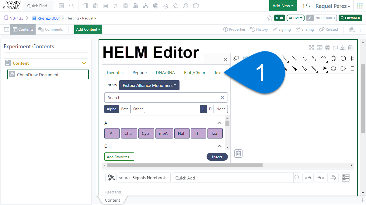Image resolution: width=366 pixels, height=205 pixels.
Task: Select the lasso tool in ChemDraw
Action: (x=236, y=58)
